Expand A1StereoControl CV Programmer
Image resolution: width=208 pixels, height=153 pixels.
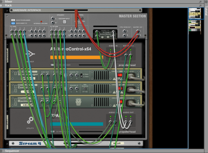[52, 65]
